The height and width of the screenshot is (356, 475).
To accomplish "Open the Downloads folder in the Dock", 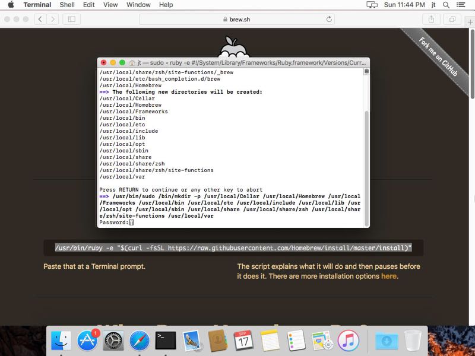I will coord(387,341).
